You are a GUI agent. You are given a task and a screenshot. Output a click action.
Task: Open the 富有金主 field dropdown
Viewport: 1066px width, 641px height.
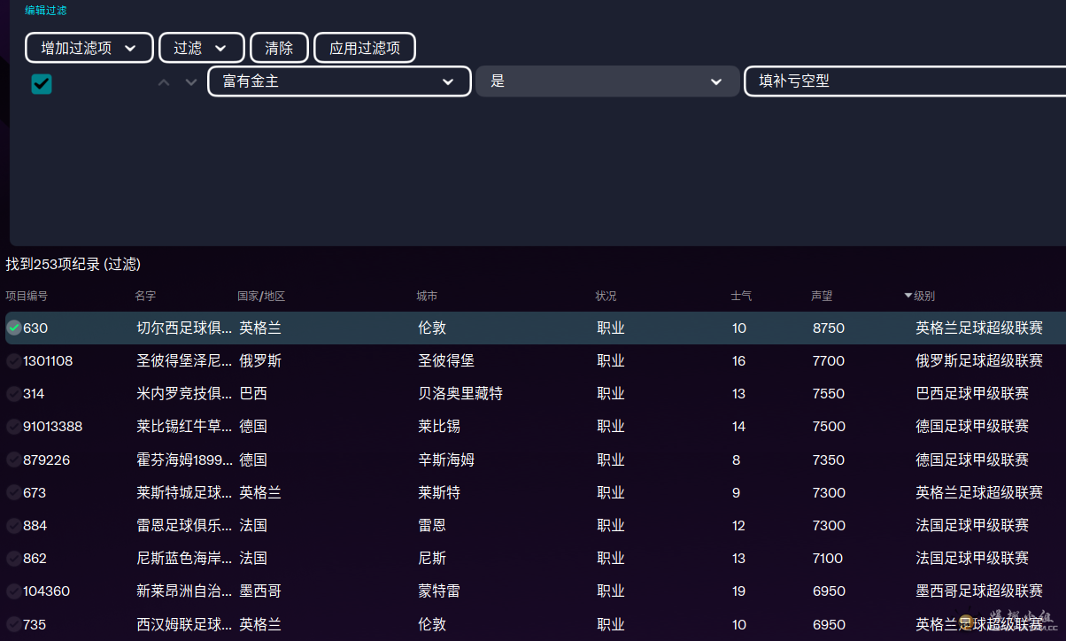click(339, 81)
